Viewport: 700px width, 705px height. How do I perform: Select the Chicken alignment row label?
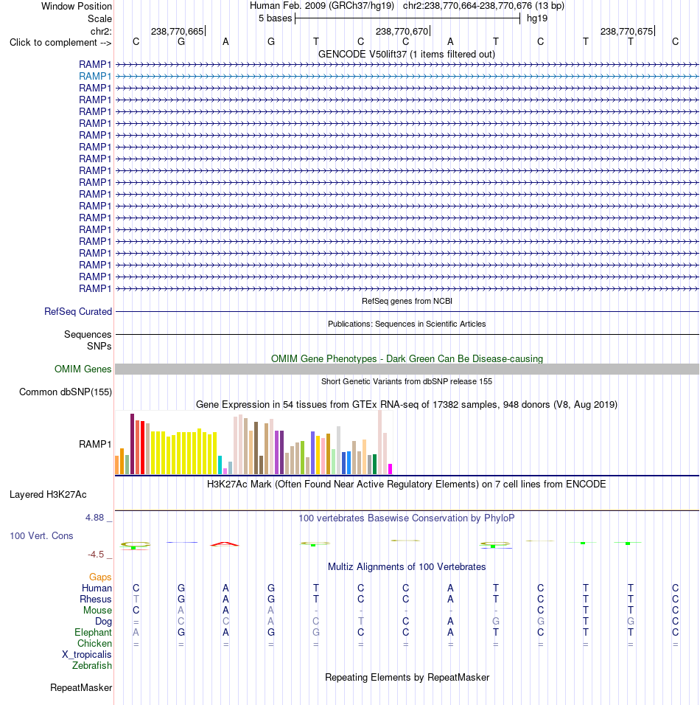[94, 643]
